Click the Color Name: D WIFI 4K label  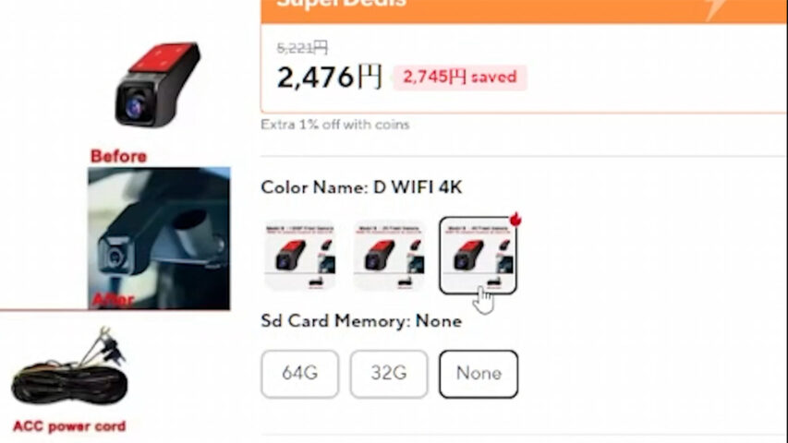click(361, 187)
